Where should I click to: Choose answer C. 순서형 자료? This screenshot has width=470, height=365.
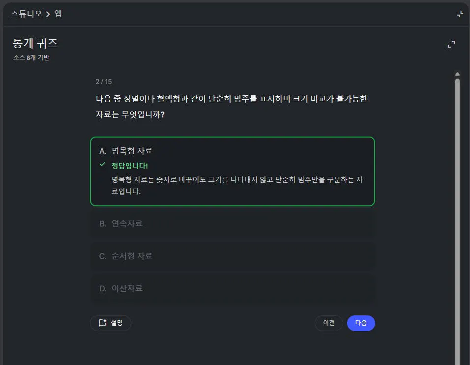232,256
